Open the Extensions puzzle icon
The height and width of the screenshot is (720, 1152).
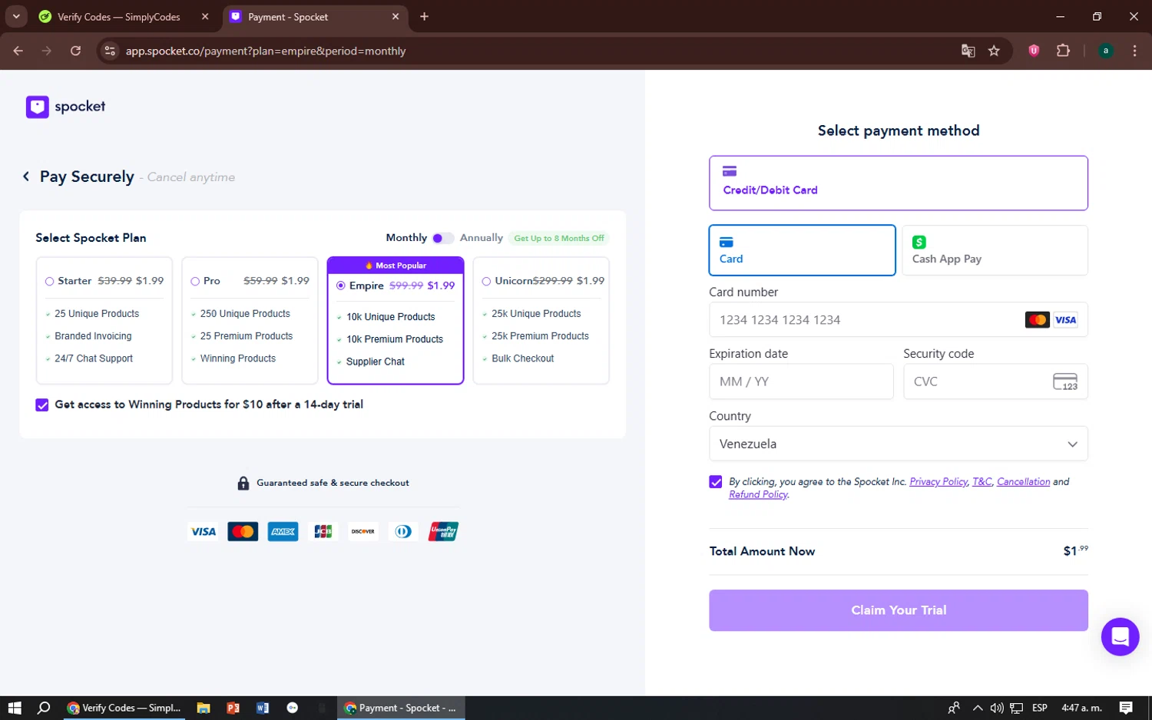(x=1063, y=51)
